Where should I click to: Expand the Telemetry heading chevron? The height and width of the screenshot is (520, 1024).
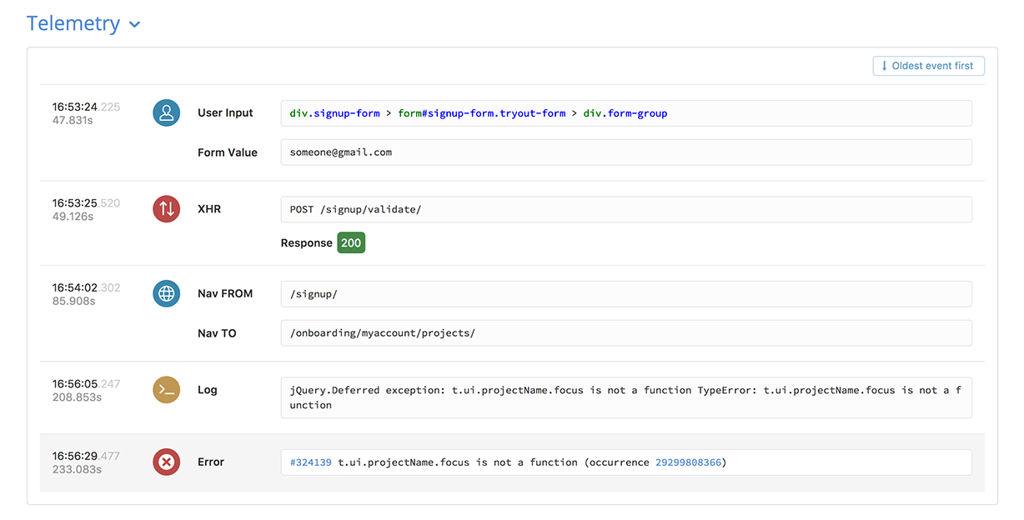coord(134,25)
